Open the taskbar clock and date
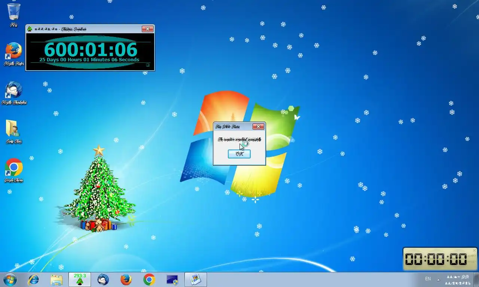 457,280
